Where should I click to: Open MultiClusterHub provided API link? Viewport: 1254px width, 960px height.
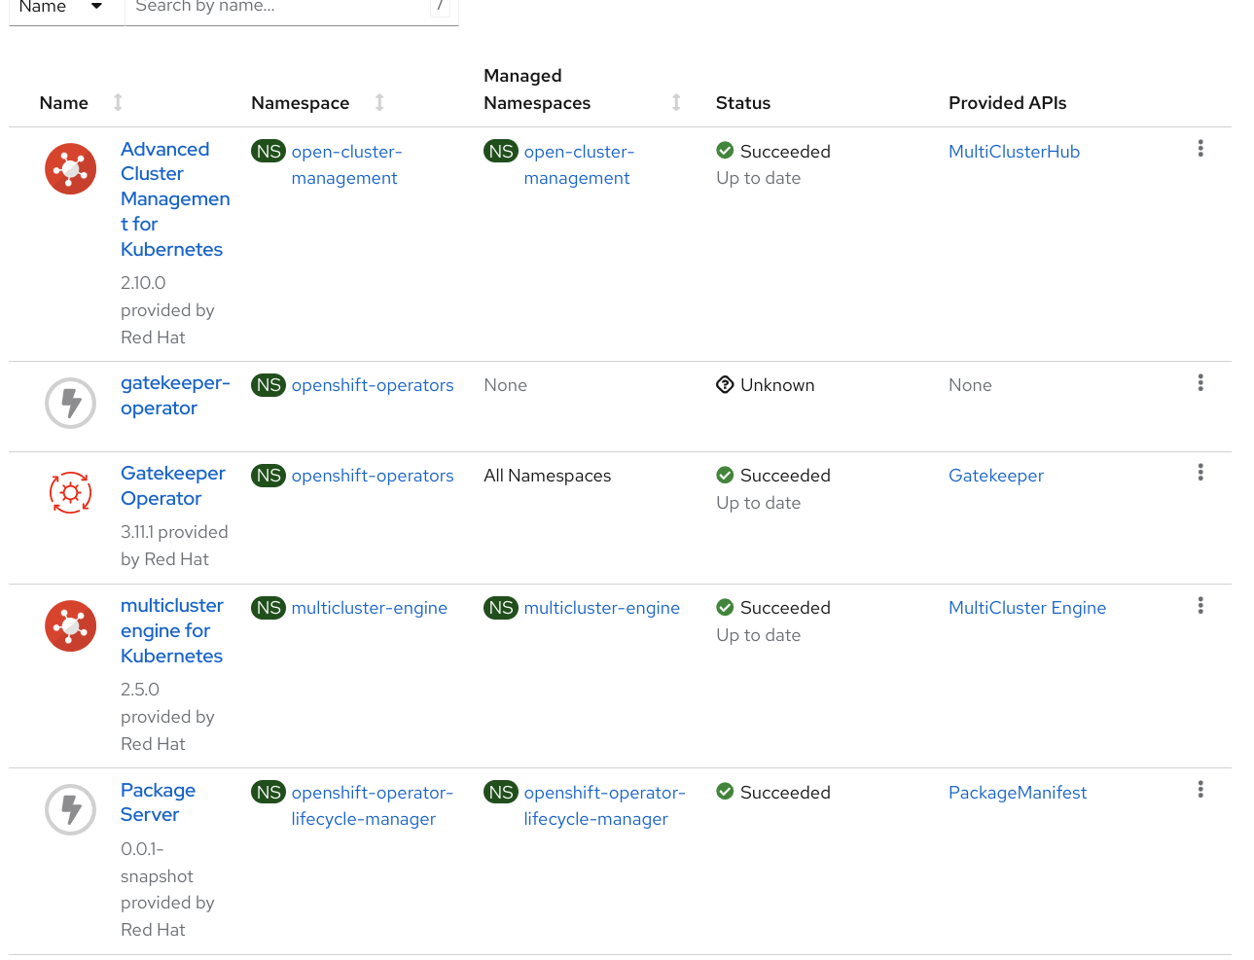1014,152
